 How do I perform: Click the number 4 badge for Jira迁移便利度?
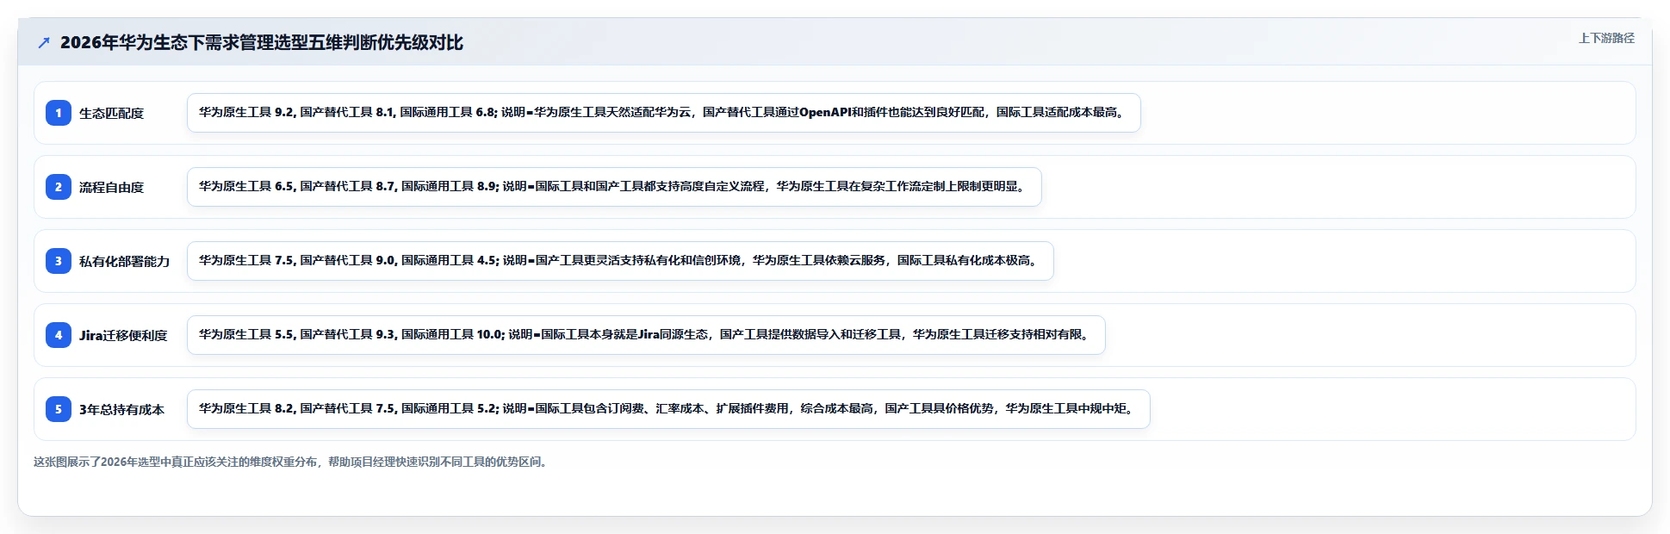(59, 335)
